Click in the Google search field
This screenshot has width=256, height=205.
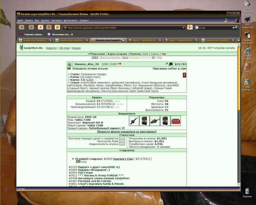pyautogui.click(x=216, y=28)
